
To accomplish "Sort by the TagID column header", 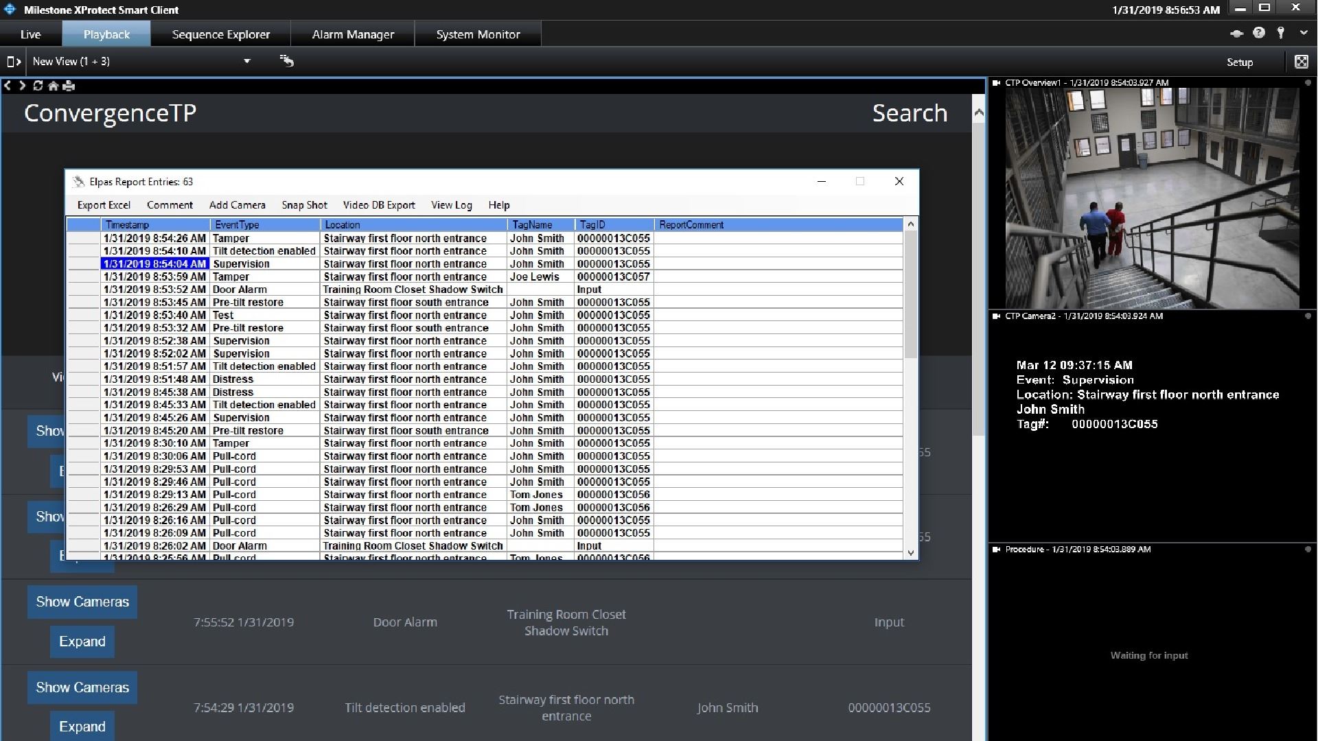I will (x=614, y=225).
